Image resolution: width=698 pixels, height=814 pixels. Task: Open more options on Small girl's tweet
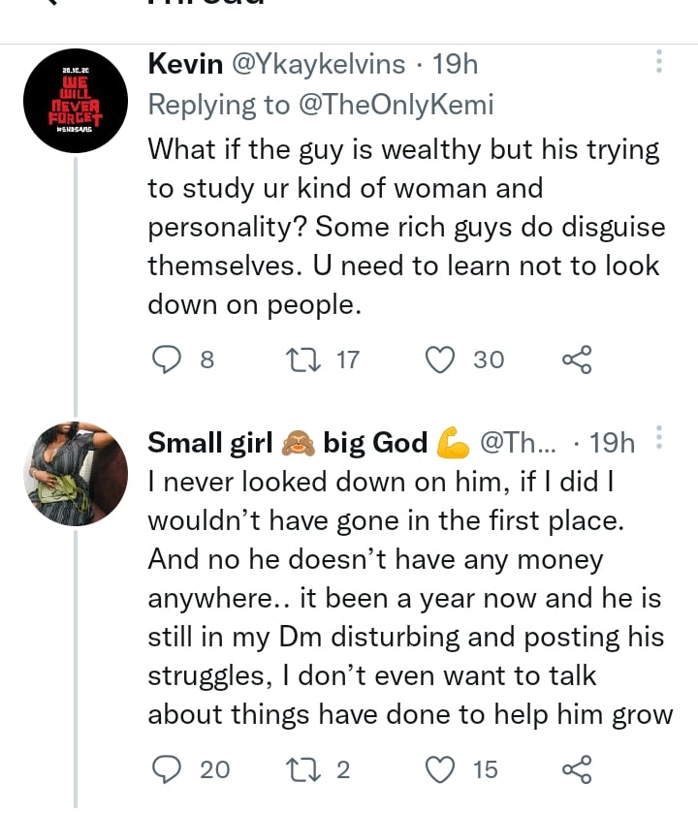click(659, 440)
